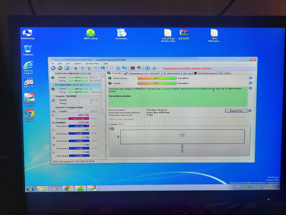The height and width of the screenshot is (215, 286).
Task: Click the round disk test icon beside the monitor icon
Action: point(139,68)
